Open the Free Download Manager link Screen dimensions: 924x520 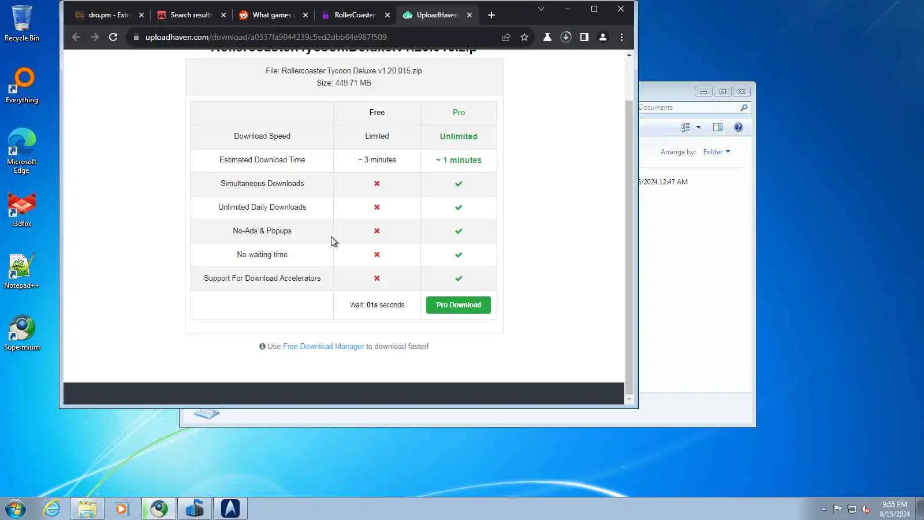(323, 347)
